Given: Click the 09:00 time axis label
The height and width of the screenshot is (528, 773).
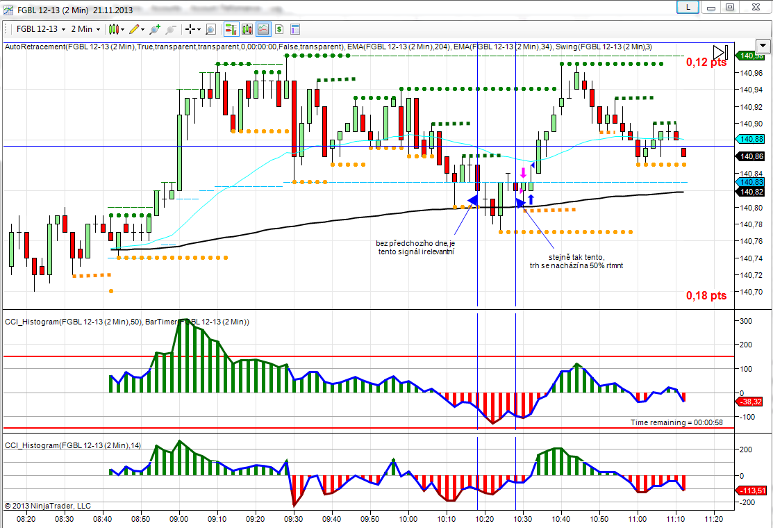Looking at the screenshot, I should click(178, 519).
